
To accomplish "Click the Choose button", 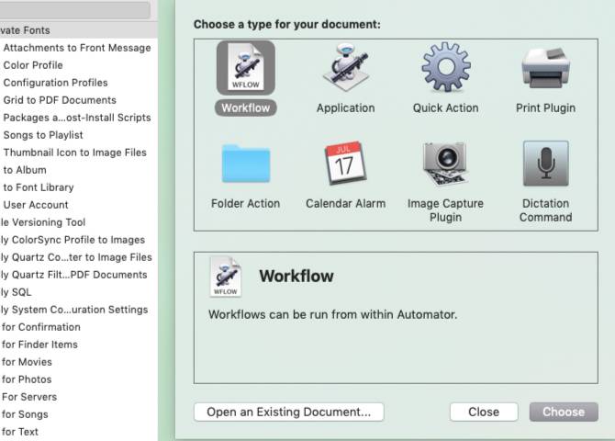I will coord(564,412).
